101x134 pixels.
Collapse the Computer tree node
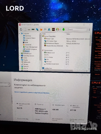coord(20,33)
